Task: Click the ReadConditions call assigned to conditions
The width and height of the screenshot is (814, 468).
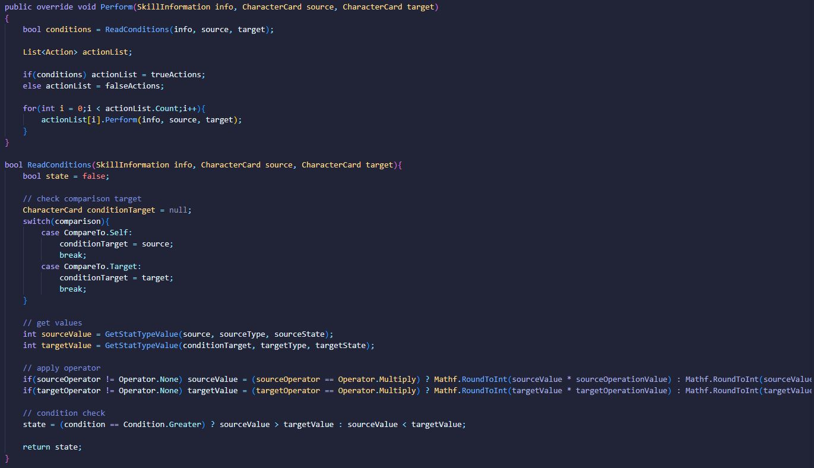Action: click(137, 30)
